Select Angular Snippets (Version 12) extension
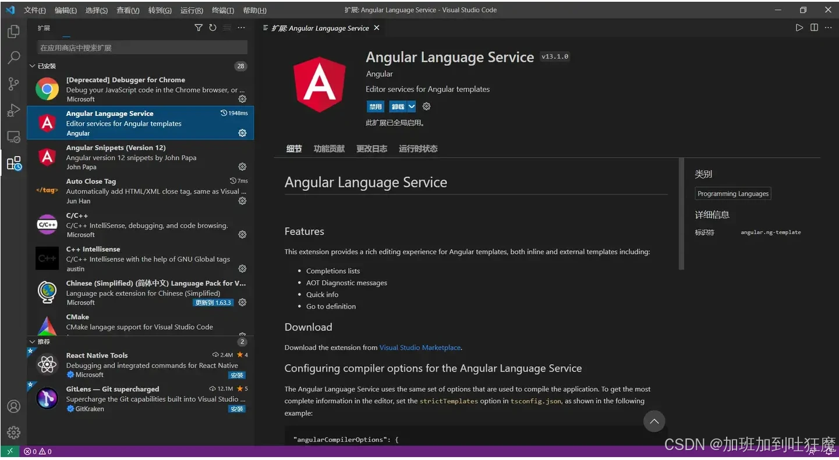 pyautogui.click(x=140, y=157)
